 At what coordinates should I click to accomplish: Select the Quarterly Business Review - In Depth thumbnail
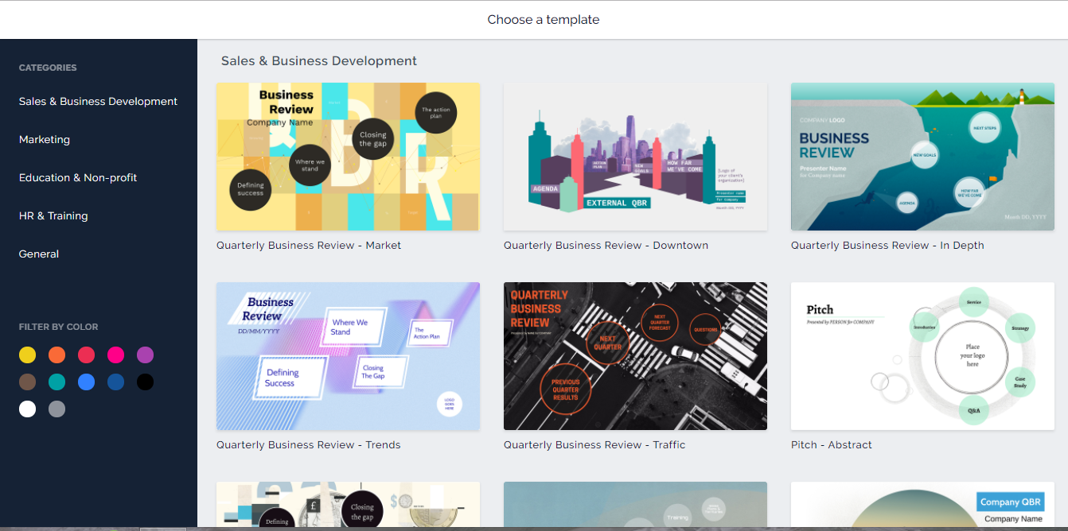point(922,157)
